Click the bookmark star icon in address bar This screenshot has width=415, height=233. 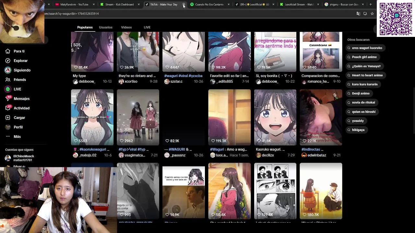(372, 14)
